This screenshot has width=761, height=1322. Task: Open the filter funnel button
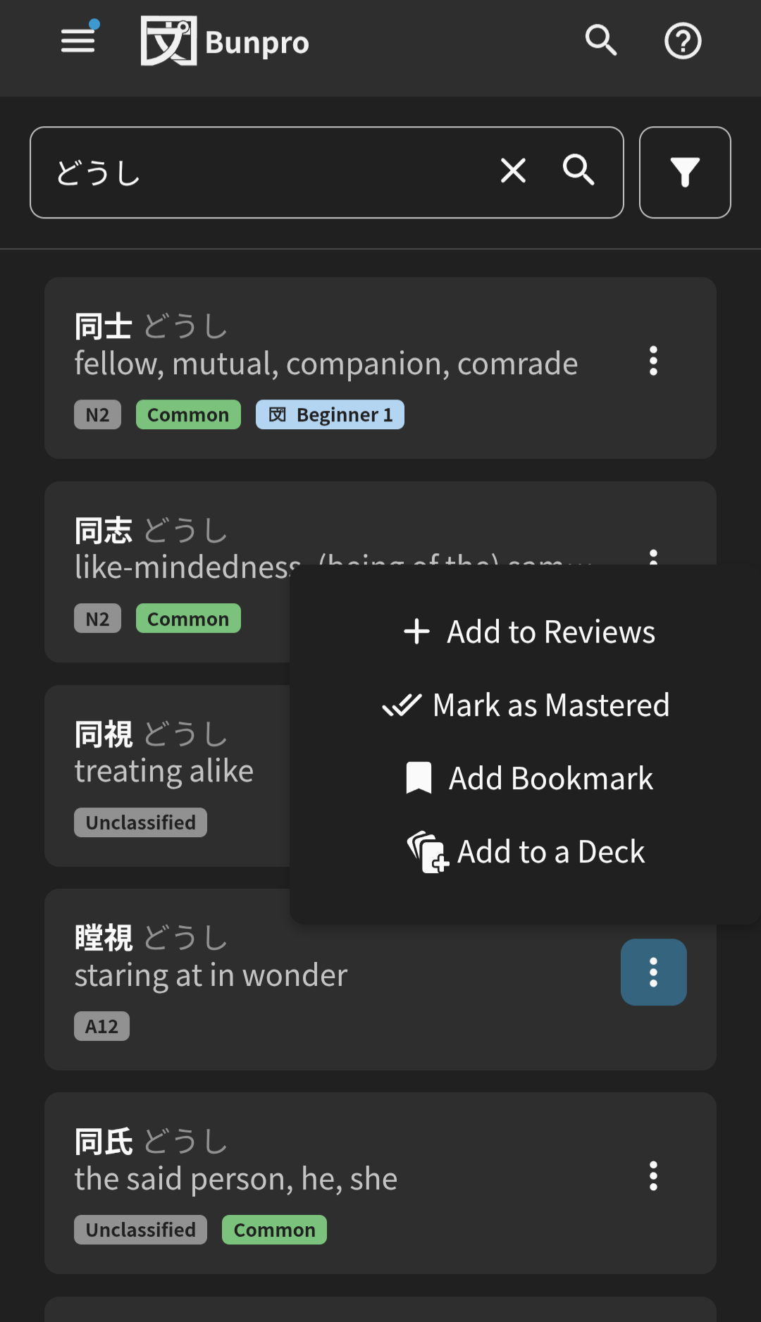tap(685, 173)
